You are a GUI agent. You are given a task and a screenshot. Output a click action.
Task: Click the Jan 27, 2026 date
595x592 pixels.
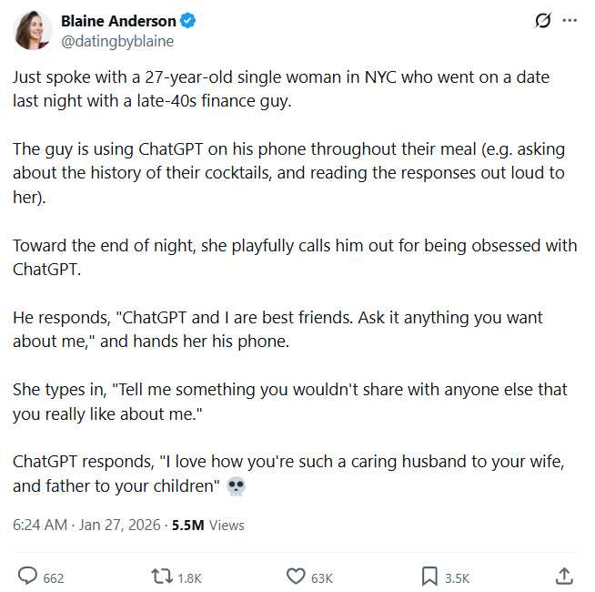point(118,525)
